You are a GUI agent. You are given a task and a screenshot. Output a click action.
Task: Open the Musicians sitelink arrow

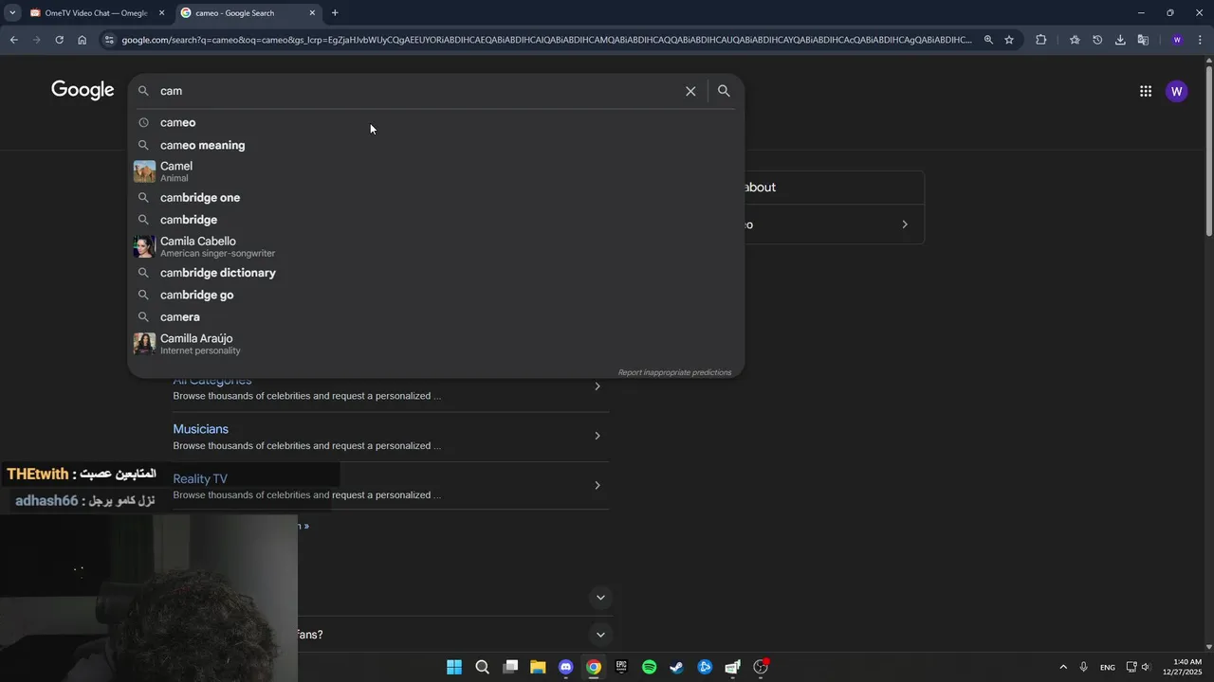tap(597, 436)
